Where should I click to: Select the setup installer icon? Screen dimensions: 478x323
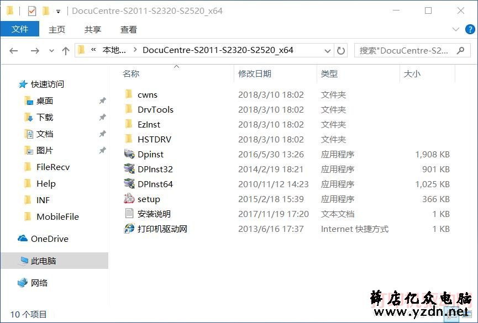(x=129, y=199)
